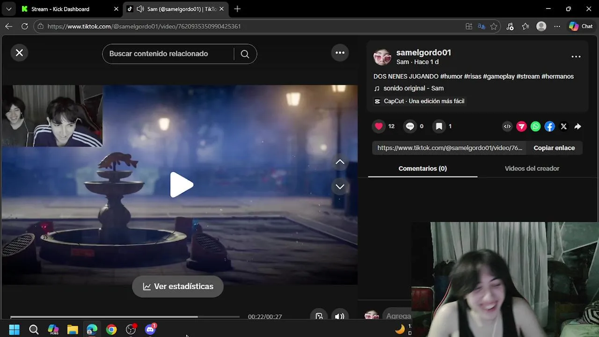
Task: Get the embed code icon
Action: point(507,126)
